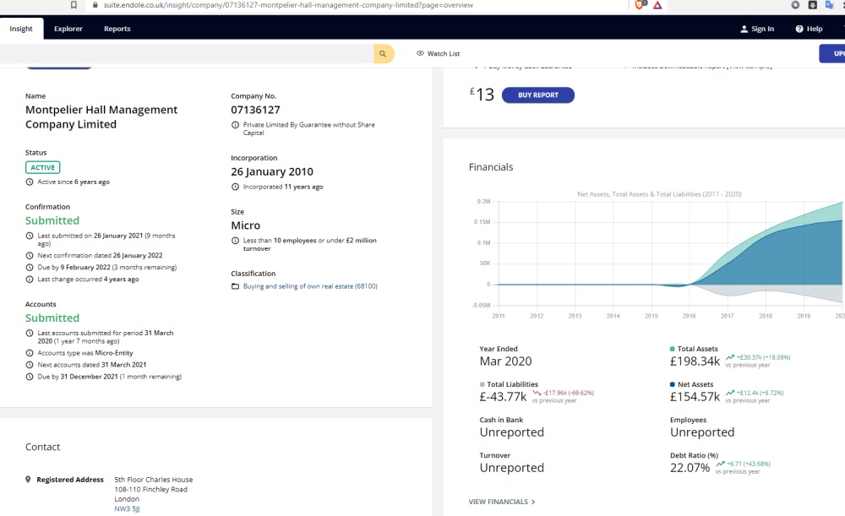Click the Net Assets blue legend swatch

point(673,384)
